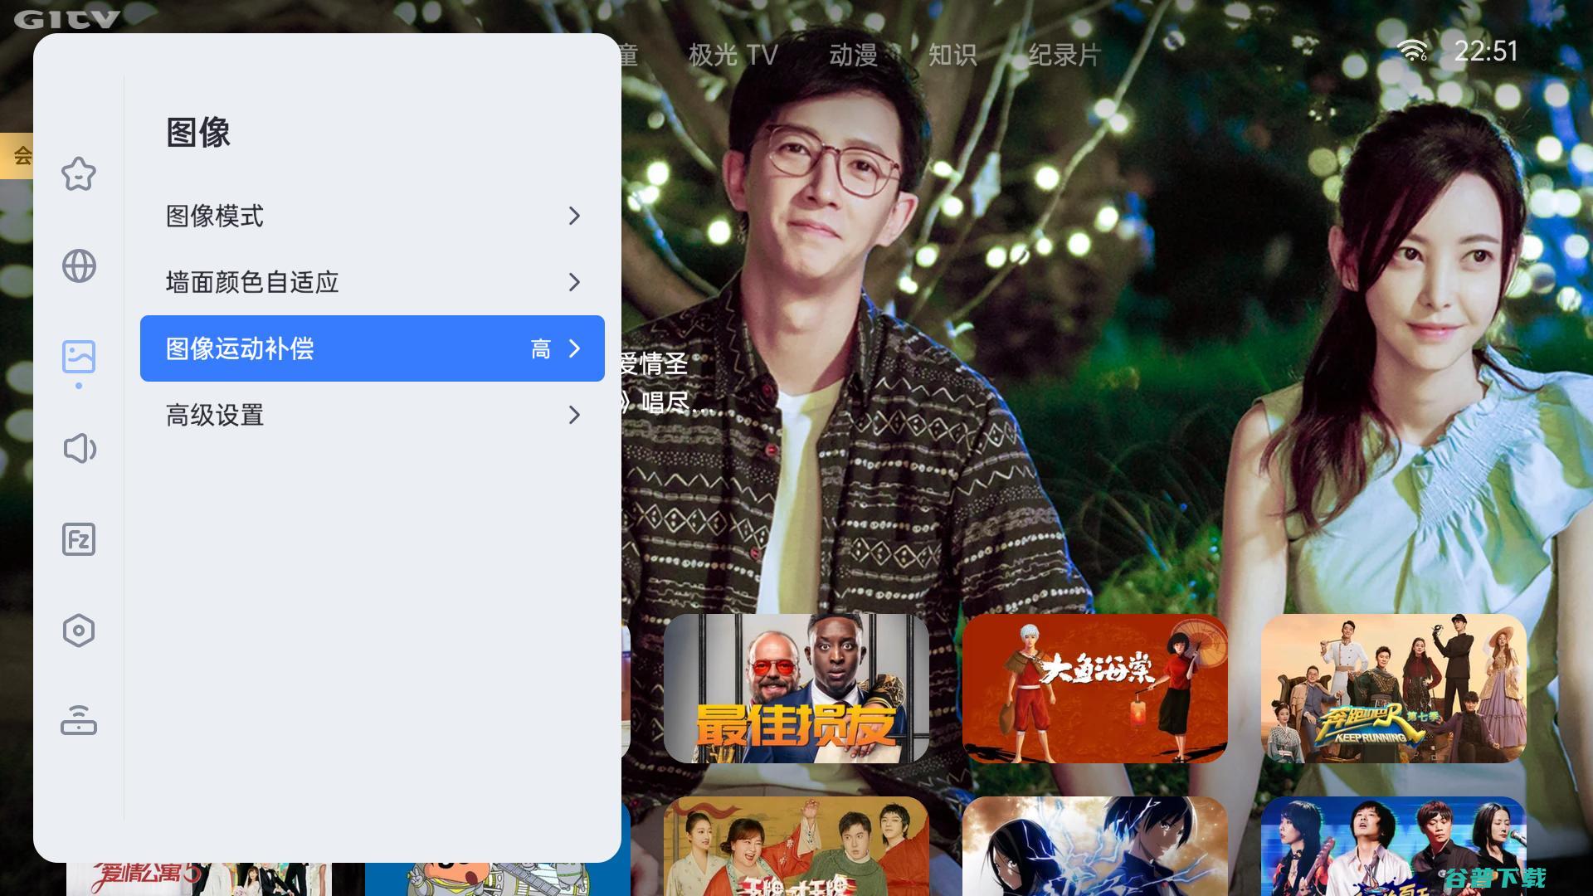Open the favorites star icon in sidebar
This screenshot has width=1593, height=896.
79,174
